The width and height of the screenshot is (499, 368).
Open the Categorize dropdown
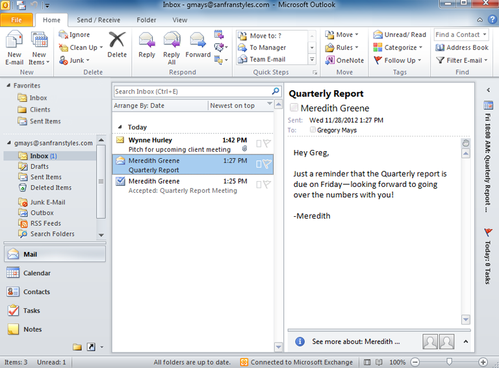[398, 47]
